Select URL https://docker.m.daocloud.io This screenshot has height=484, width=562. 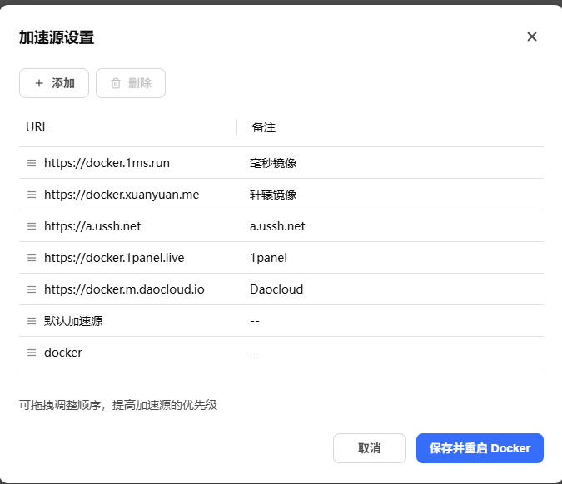tap(124, 289)
